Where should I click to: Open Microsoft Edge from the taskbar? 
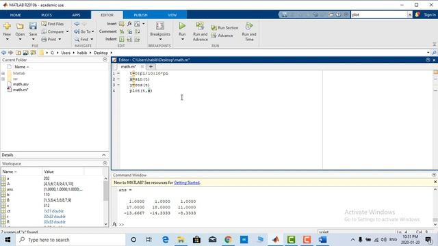[x=166, y=240]
